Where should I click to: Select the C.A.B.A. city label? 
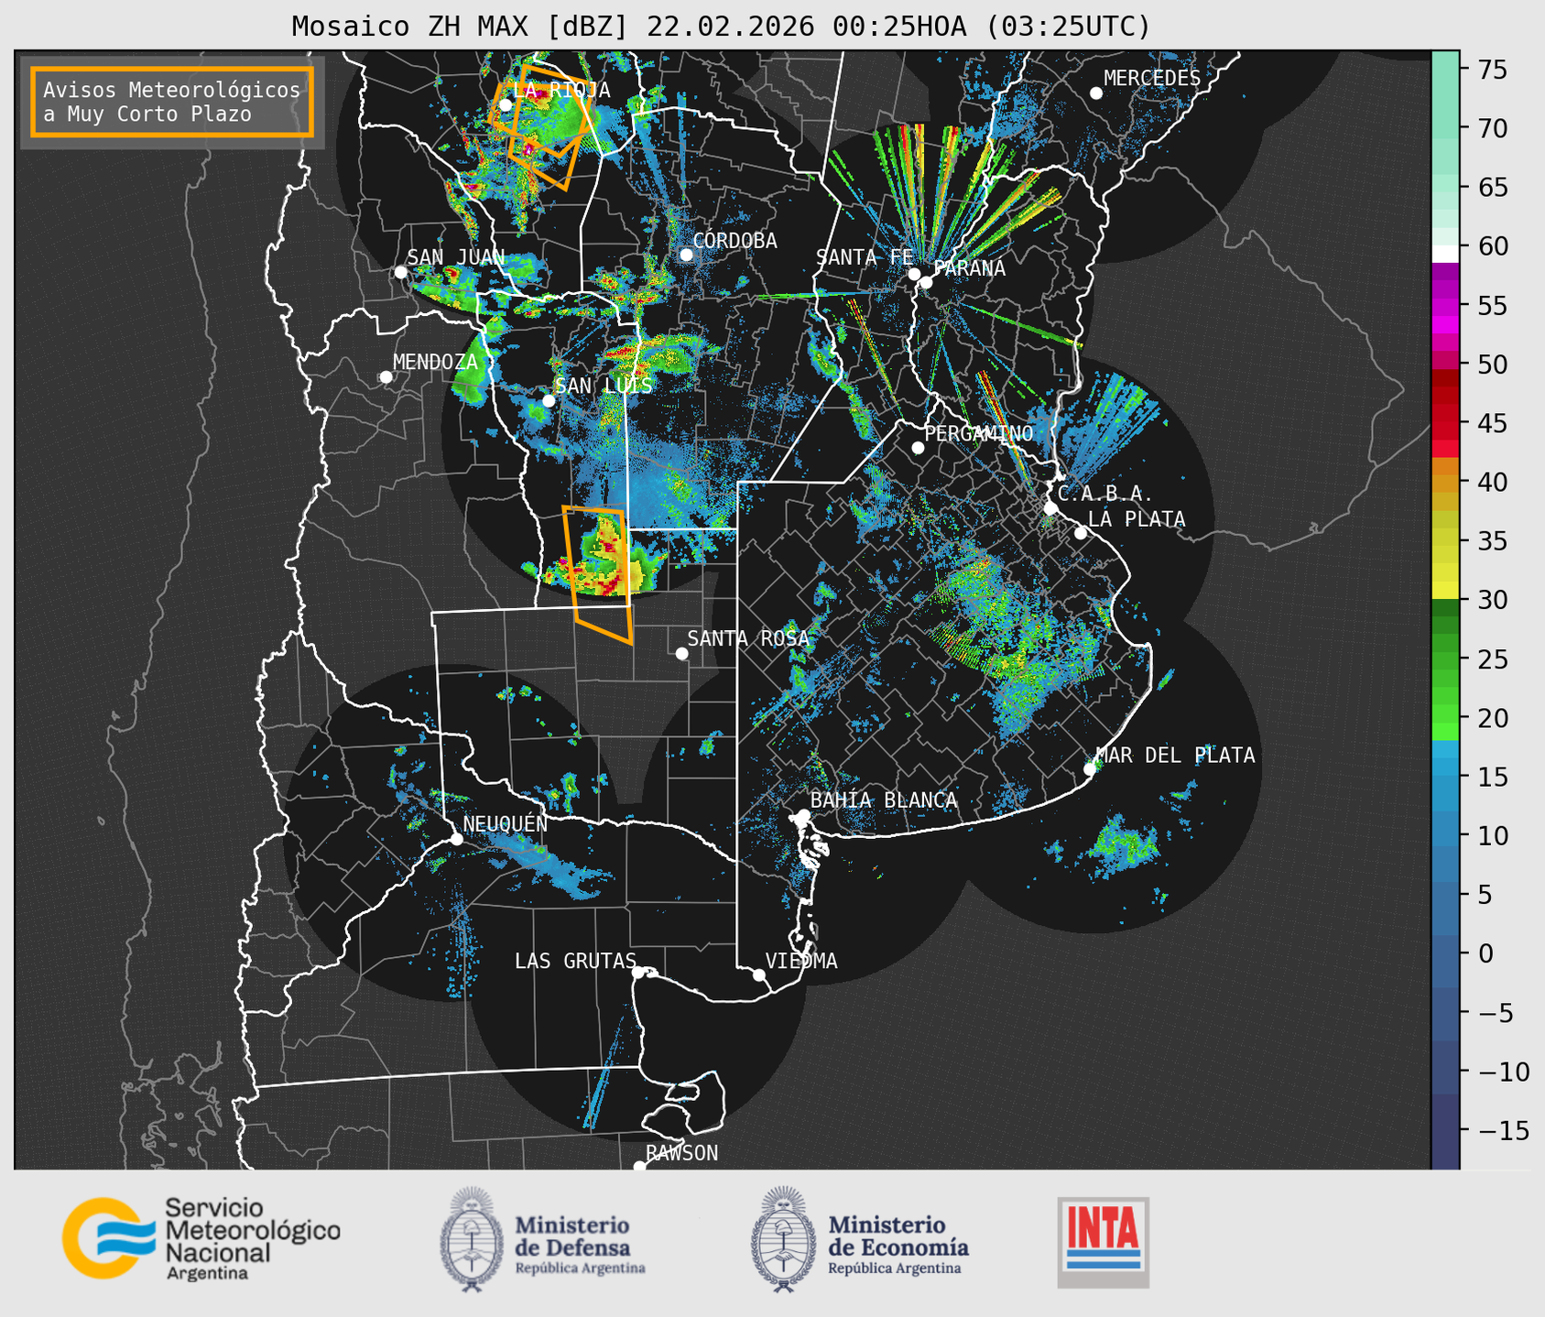click(x=1105, y=494)
